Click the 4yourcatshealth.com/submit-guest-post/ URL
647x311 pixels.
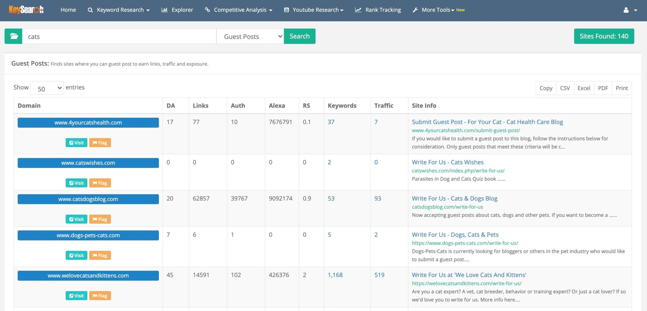(466, 130)
